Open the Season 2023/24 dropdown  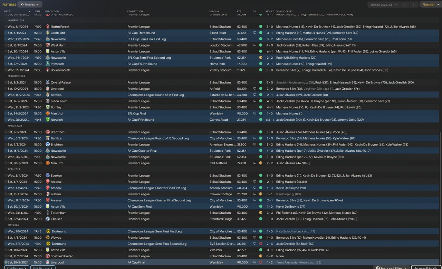coord(383,4)
